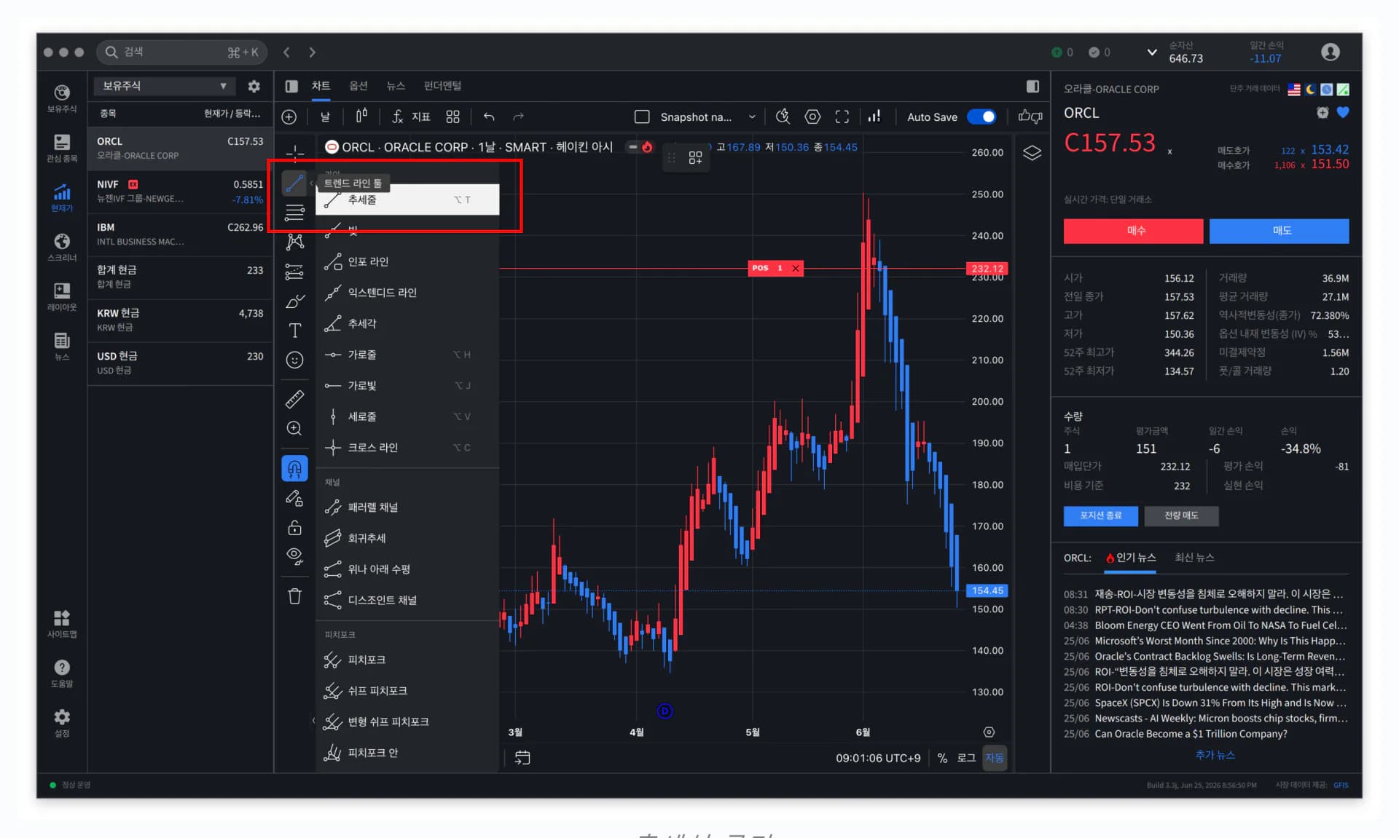Toggle the Auto Save switch
Screen dimensions: 1399x838
pos(981,117)
